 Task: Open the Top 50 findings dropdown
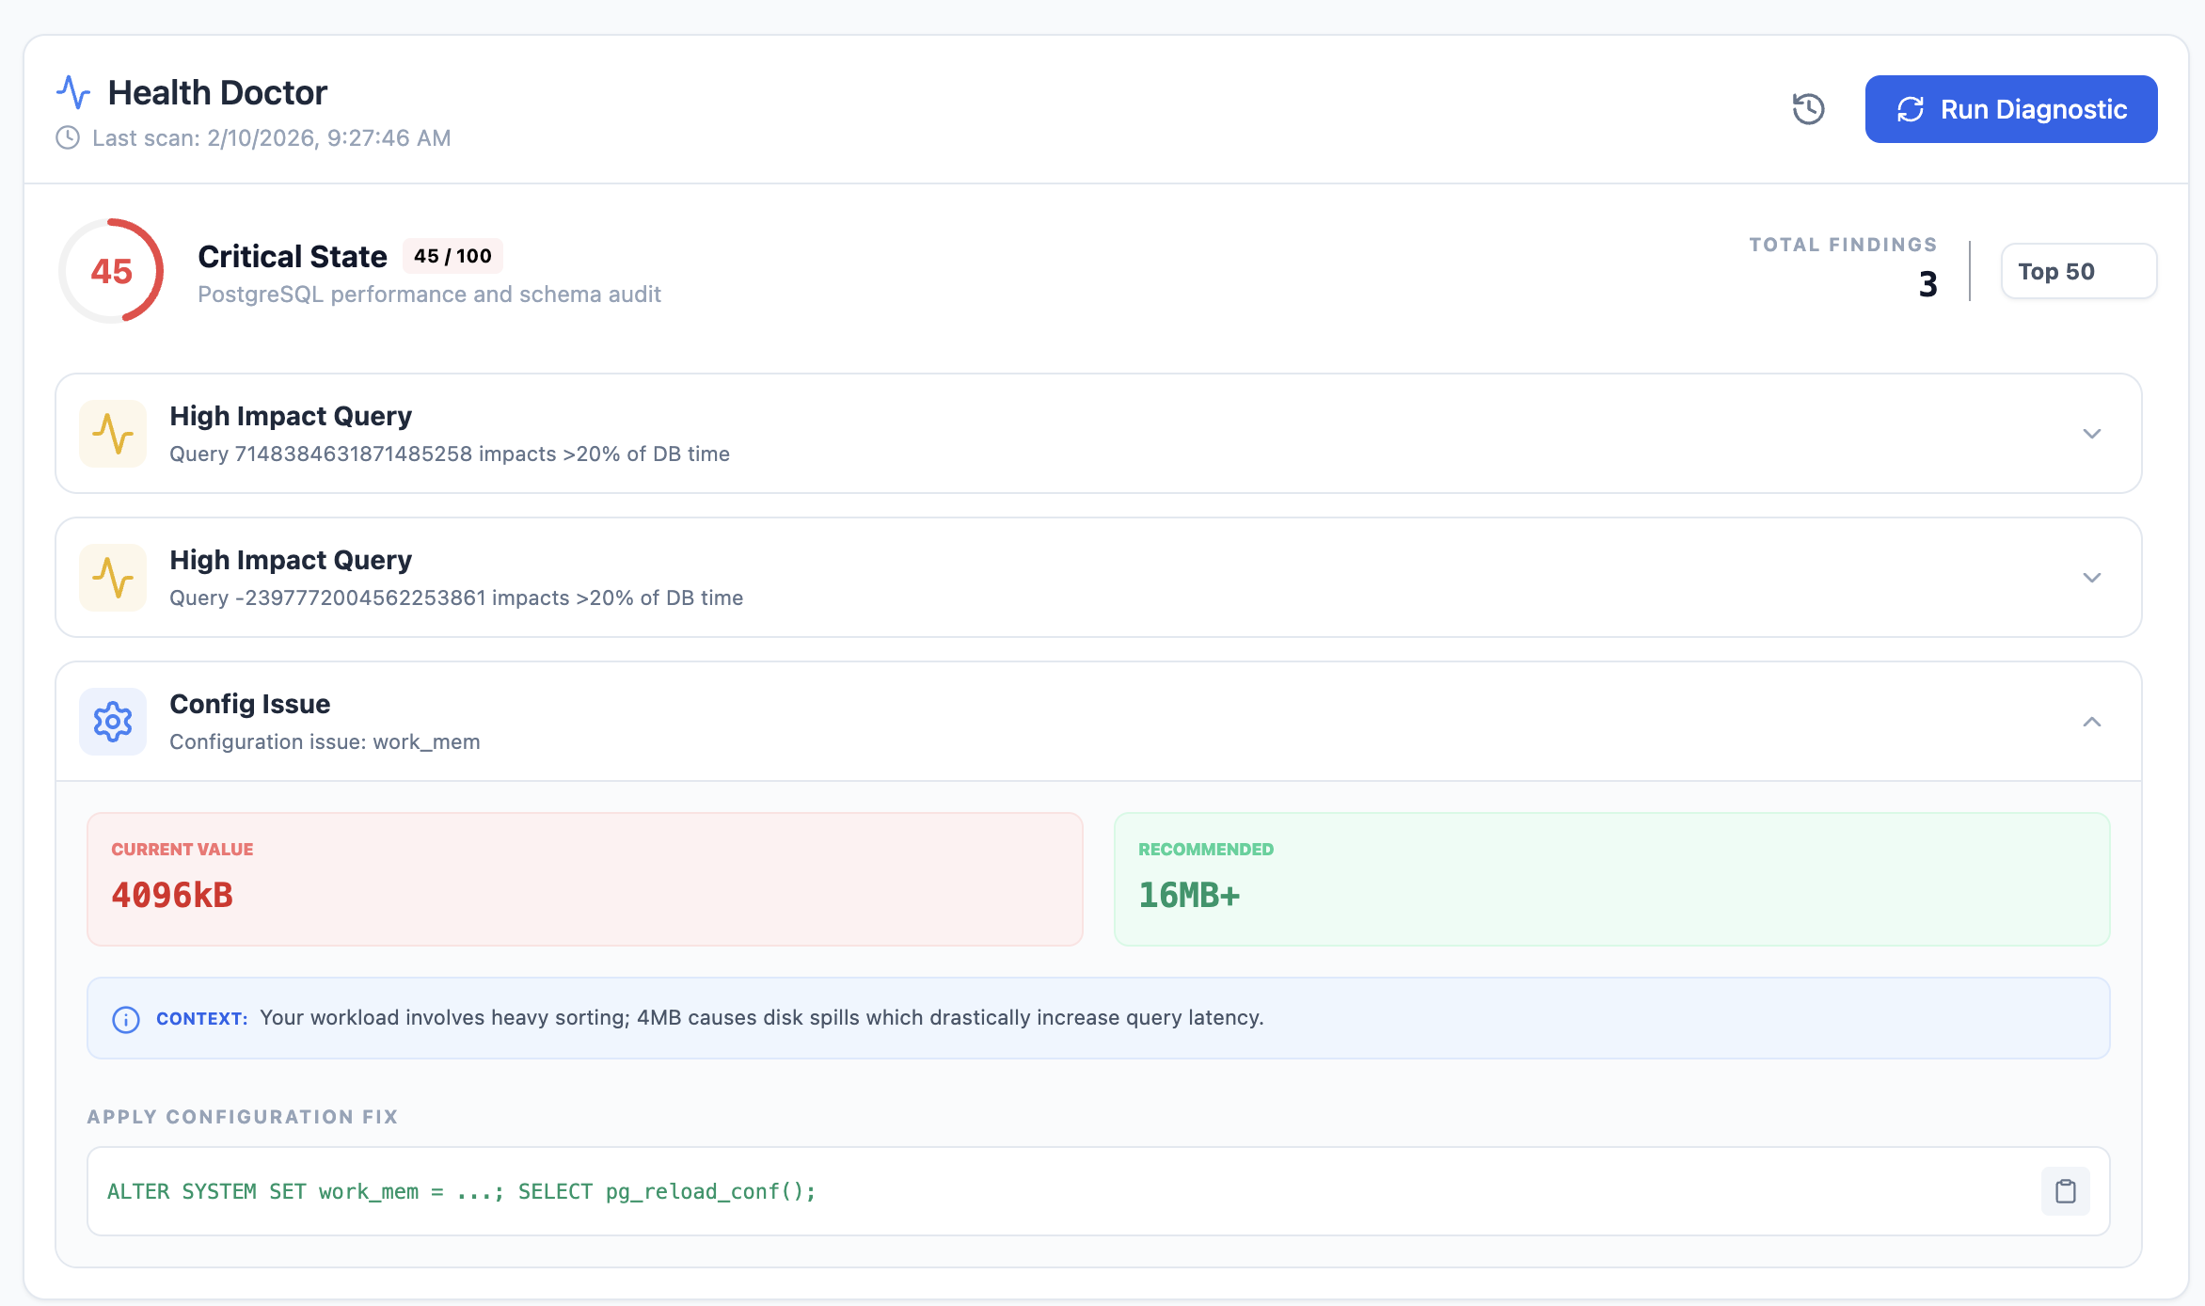(2077, 272)
